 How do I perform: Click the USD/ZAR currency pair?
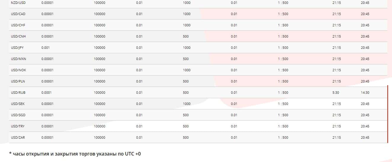click(x=18, y=137)
